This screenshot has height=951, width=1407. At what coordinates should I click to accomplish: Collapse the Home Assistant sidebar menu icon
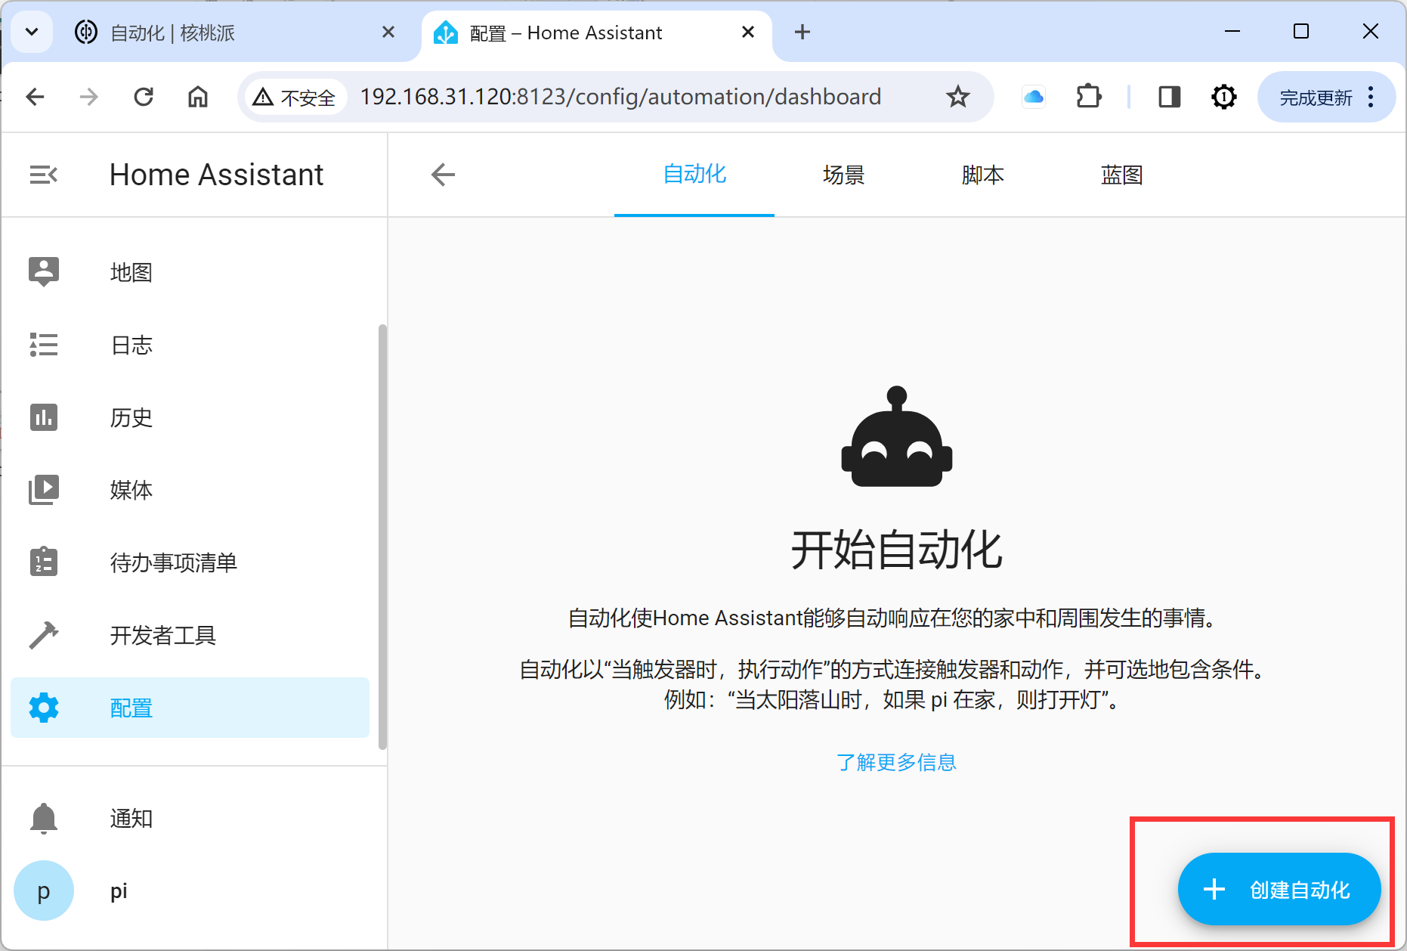click(44, 175)
